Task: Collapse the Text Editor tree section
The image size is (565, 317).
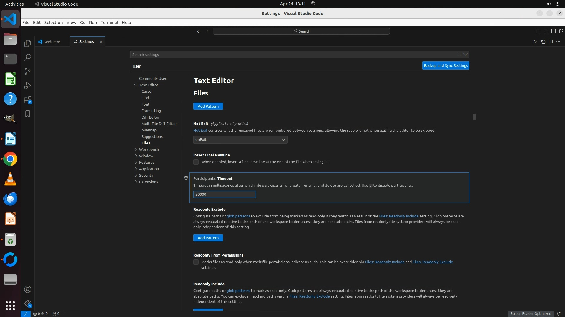Action: pos(136,85)
